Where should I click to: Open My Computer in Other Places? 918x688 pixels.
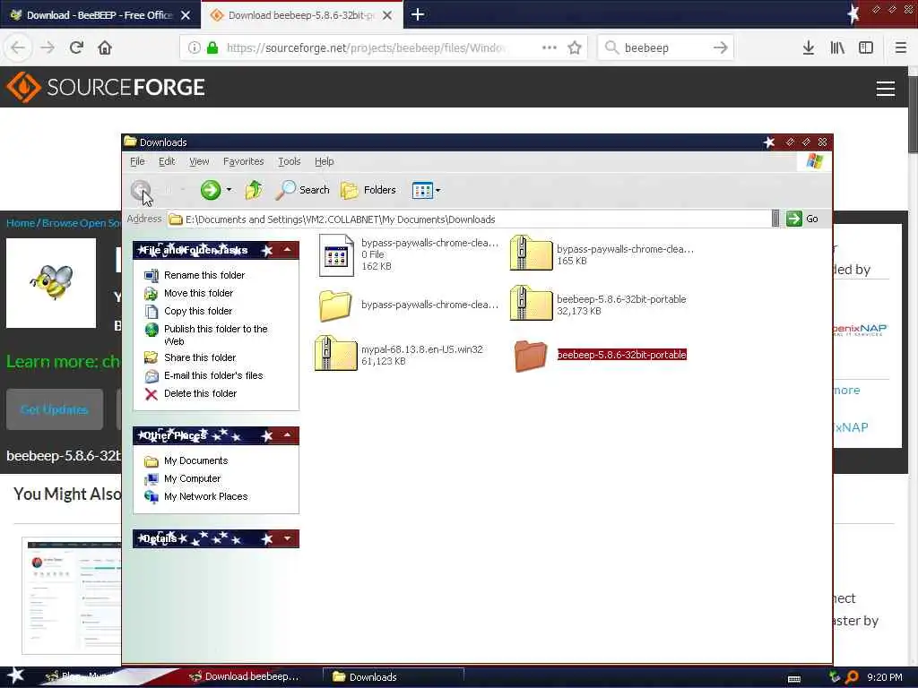point(192,478)
